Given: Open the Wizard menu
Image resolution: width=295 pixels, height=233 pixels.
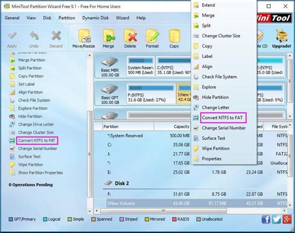Looking at the screenshot, I should [123, 18].
